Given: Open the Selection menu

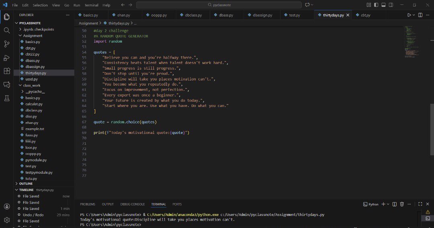Looking at the screenshot, I should tap(40, 5).
